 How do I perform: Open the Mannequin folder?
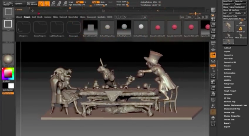(x=73, y=29)
